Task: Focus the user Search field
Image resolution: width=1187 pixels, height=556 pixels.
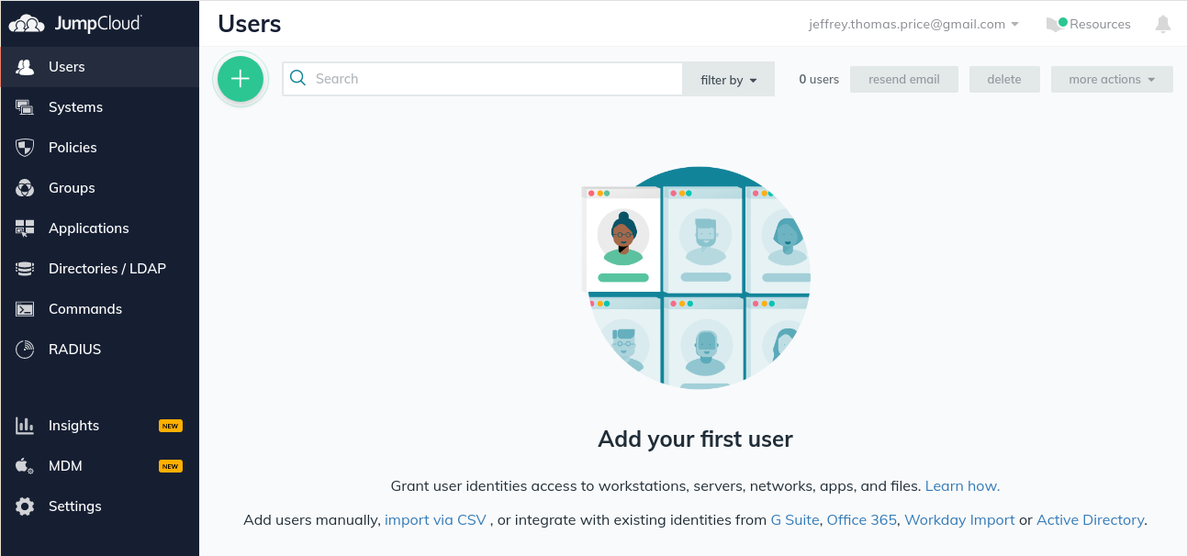Action: tap(496, 79)
